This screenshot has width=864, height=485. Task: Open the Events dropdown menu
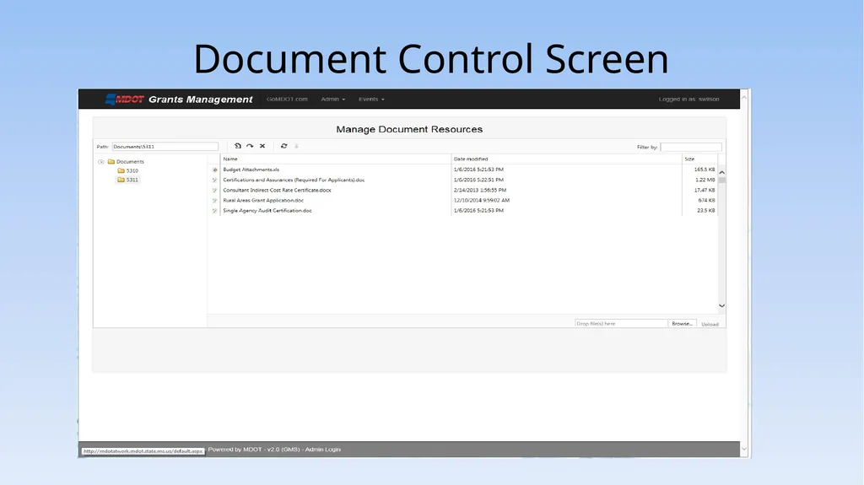tap(371, 100)
